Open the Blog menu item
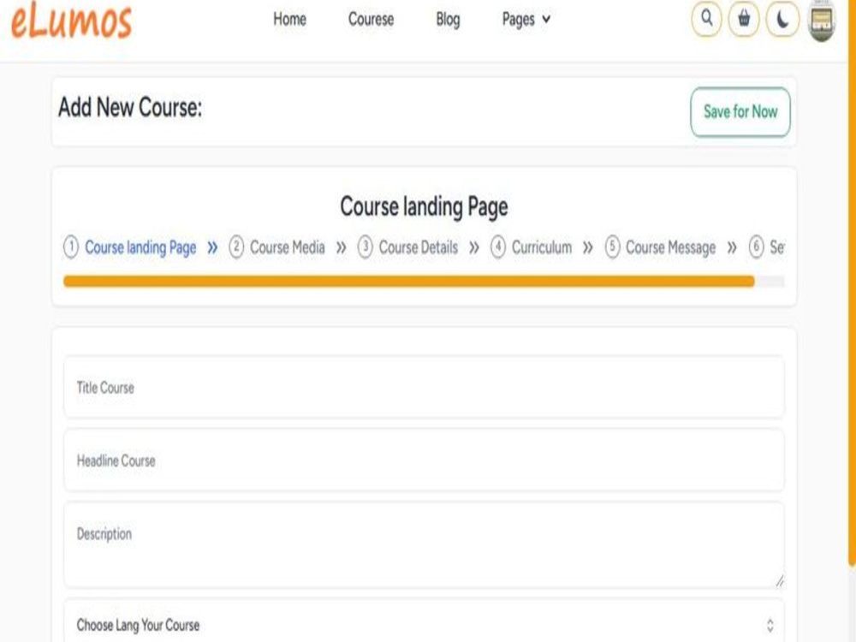Viewport: 856px width, 642px height. pos(448,19)
